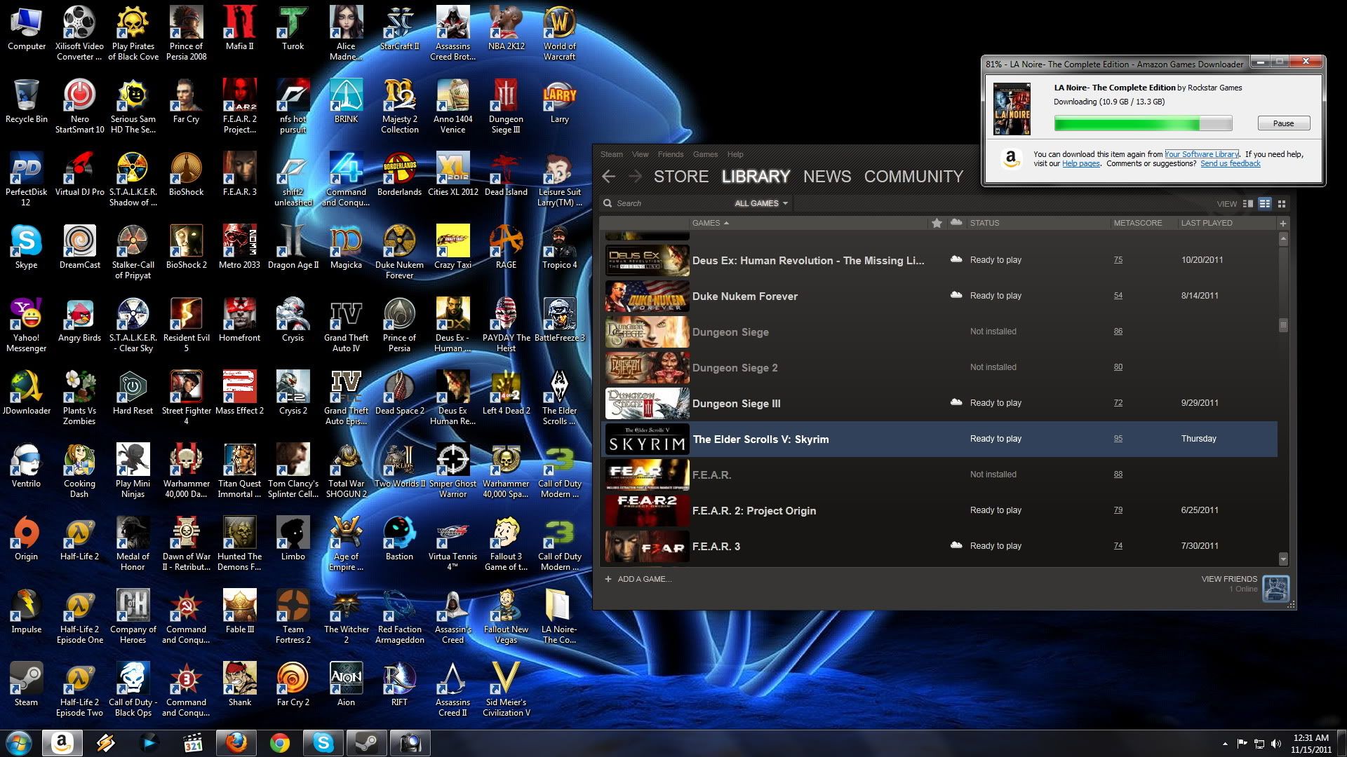Expand the ALL GAMES filter dropdown
Image resolution: width=1347 pixels, height=757 pixels.
pos(761,203)
